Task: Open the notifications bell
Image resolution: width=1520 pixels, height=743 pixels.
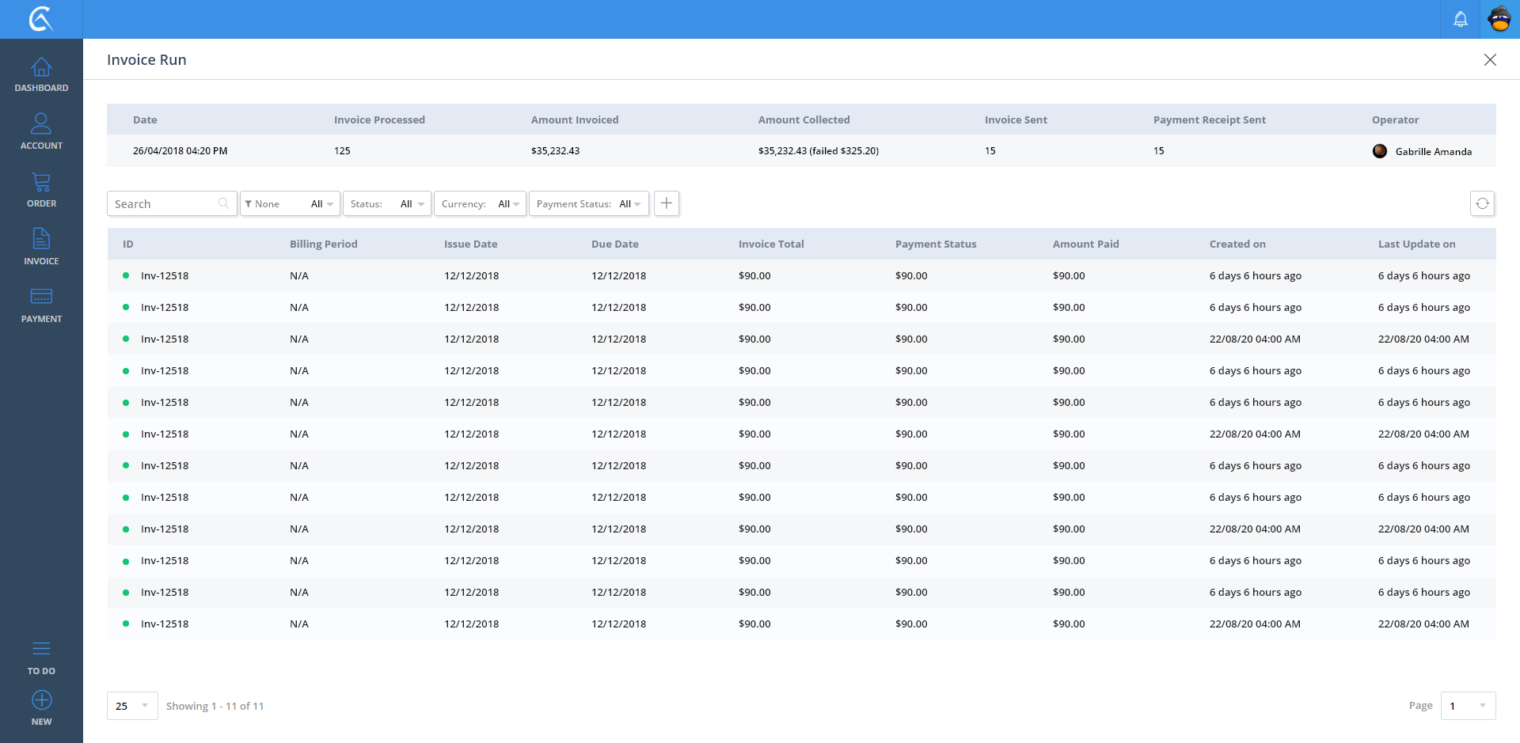Action: 1460,19
